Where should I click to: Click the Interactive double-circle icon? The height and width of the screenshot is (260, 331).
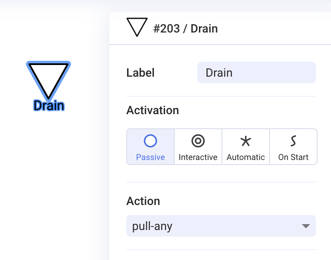[x=198, y=141]
